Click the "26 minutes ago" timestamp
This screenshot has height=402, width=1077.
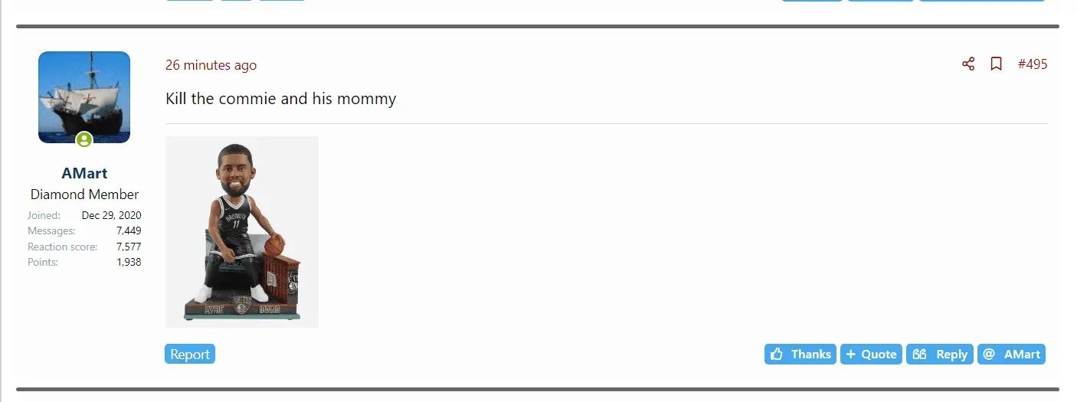(211, 65)
